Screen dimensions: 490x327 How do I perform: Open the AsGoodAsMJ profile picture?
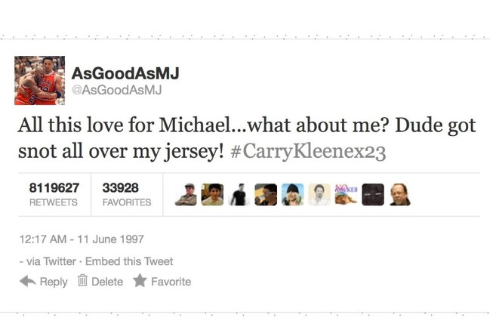coord(40,80)
